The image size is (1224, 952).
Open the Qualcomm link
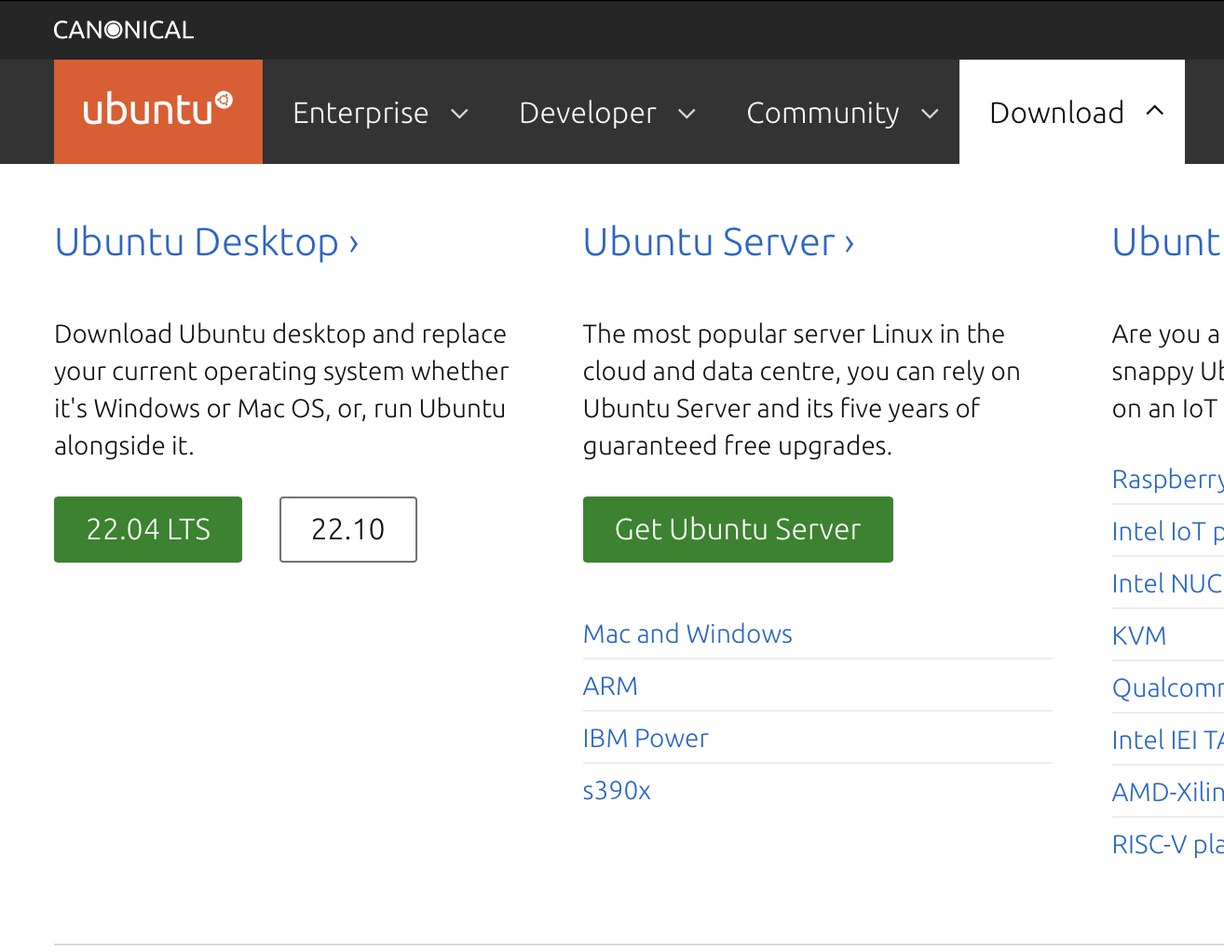[x=1168, y=687]
